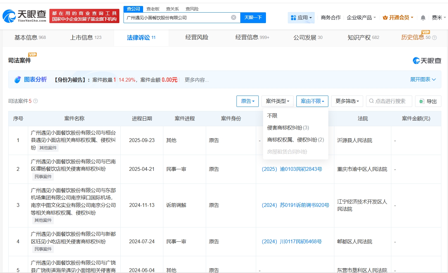
Task: Click the 图表分析 chart icon
Action: pyautogui.click(x=18, y=80)
